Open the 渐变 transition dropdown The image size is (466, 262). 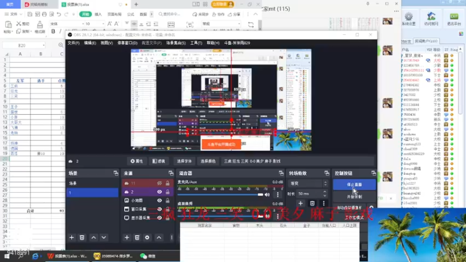point(308,183)
